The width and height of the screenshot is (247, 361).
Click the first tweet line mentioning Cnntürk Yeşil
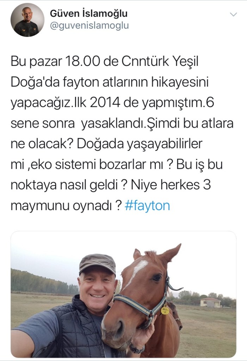pyautogui.click(x=105, y=61)
